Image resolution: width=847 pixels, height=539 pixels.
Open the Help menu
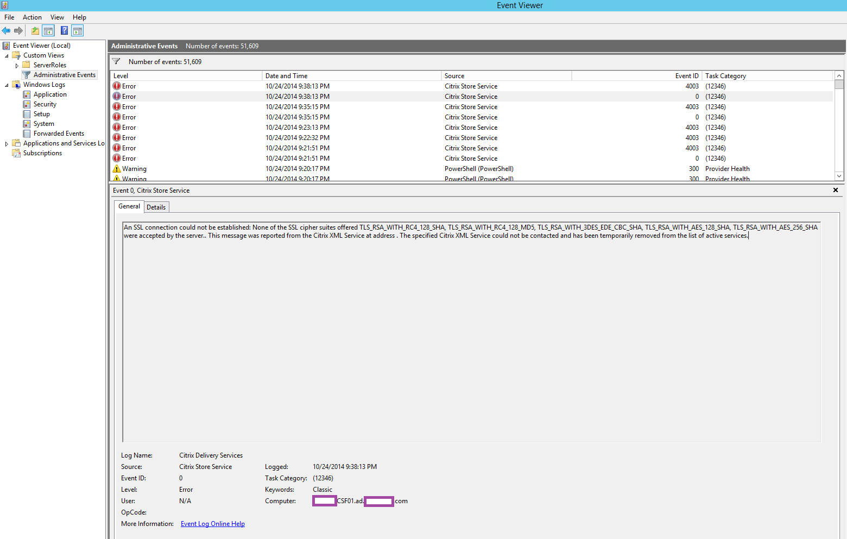pos(79,17)
